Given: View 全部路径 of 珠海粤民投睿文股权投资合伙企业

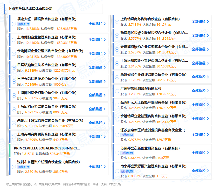Looking at the screenshot, I should [200, 35].
